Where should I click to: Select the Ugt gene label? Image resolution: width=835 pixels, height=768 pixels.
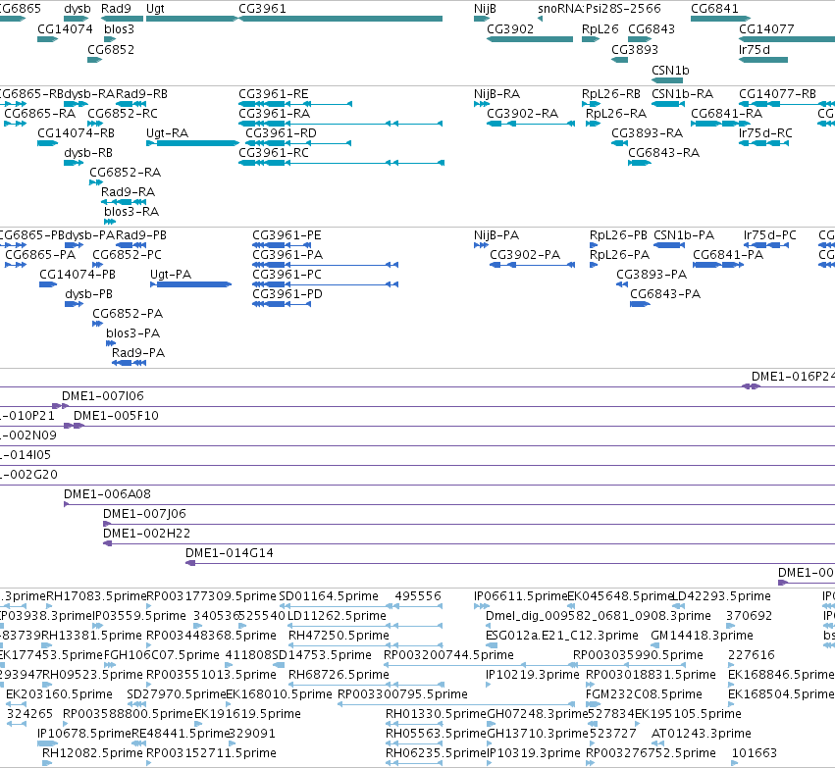155,9
